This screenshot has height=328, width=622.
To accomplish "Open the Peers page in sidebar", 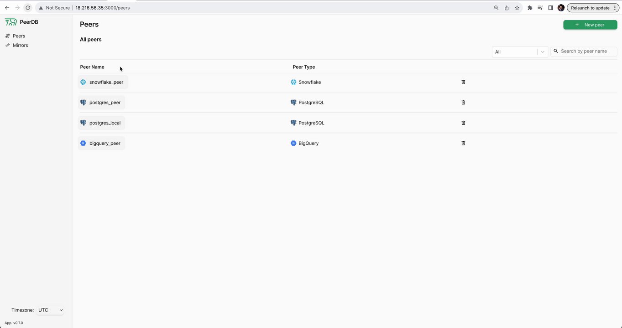I will tap(19, 36).
